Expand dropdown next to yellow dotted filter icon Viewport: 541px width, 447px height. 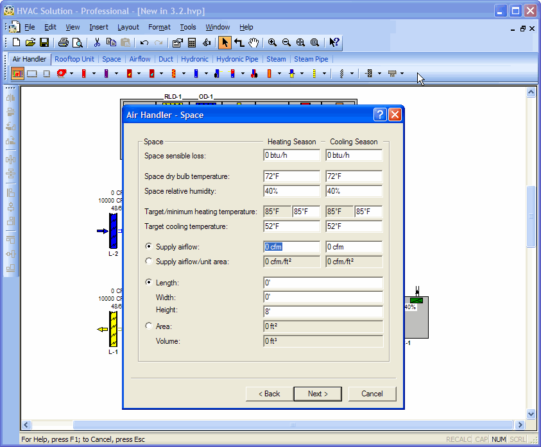pyautogui.click(x=324, y=74)
